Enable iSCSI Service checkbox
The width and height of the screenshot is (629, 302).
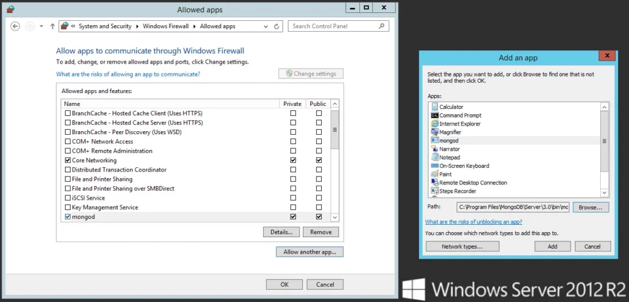(68, 198)
